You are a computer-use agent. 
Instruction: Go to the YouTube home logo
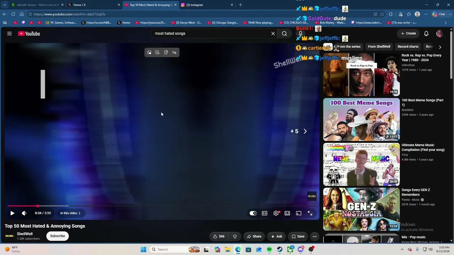[29, 34]
